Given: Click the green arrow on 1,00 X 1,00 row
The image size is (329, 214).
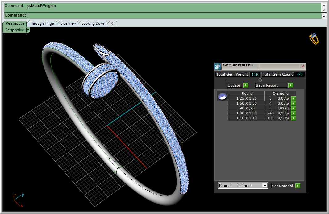Looking at the screenshot, I should coord(294,113).
